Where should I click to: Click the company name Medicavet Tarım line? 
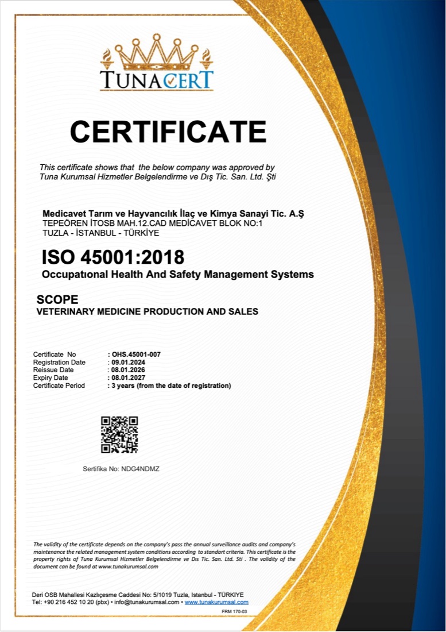pos(173,214)
